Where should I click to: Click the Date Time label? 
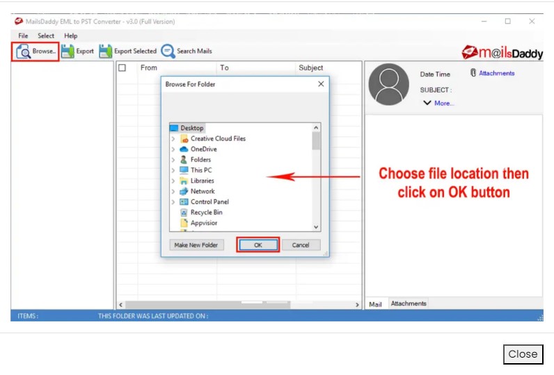(x=435, y=74)
